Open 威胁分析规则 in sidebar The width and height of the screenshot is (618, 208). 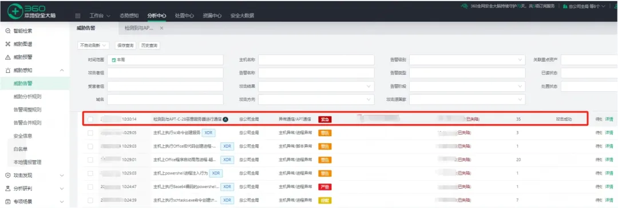pos(27,96)
